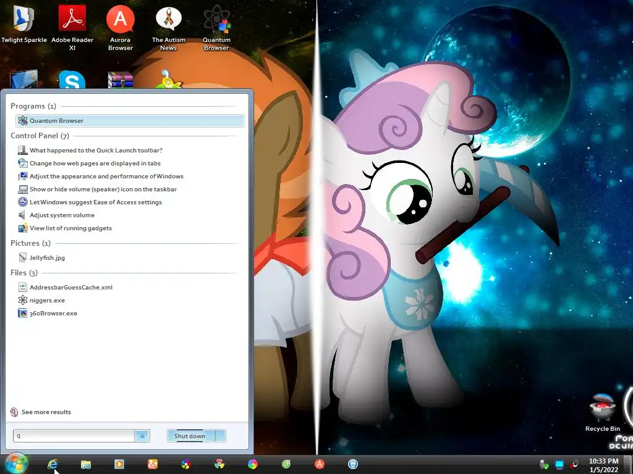Launch Quantum Browser from Programs results
This screenshot has height=474, width=633.
130,120
